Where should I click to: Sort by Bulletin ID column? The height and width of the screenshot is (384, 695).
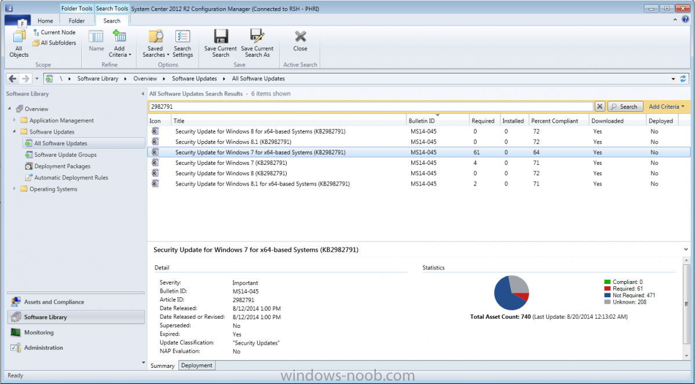pyautogui.click(x=437, y=121)
